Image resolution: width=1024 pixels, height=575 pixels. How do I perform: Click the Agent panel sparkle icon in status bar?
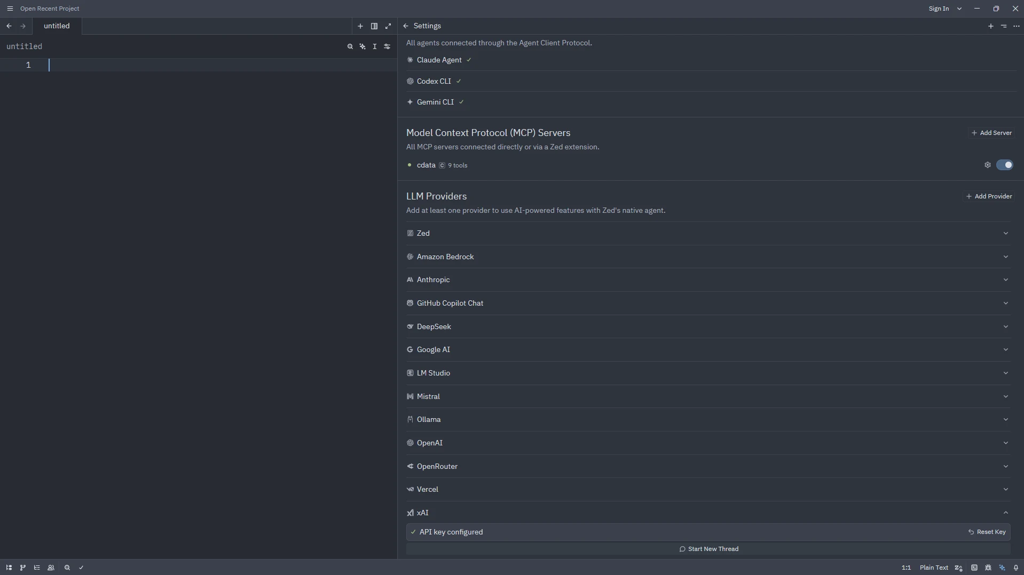pyautogui.click(x=1002, y=568)
